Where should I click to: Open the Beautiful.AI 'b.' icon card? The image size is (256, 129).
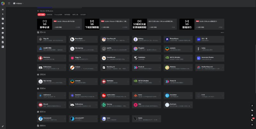(x=83, y=39)
